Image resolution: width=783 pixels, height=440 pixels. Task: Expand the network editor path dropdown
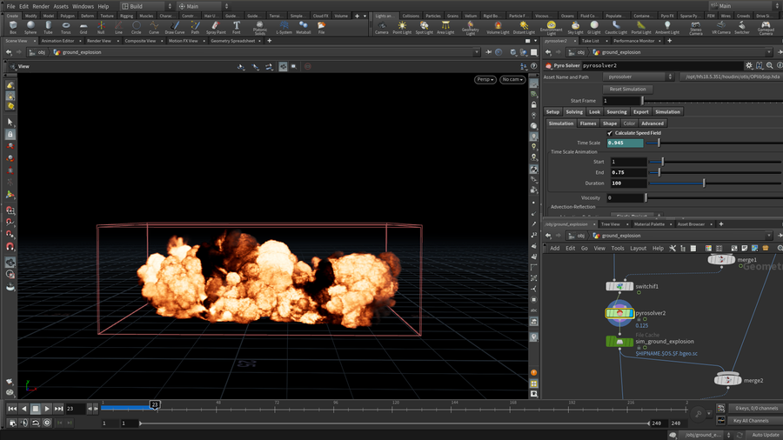[x=768, y=236]
